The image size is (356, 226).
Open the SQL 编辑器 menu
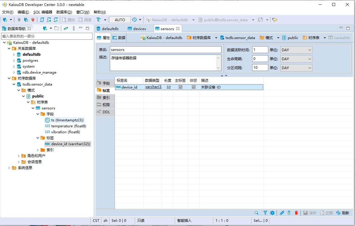(x=43, y=12)
